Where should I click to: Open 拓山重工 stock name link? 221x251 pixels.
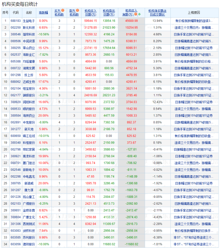29,197
